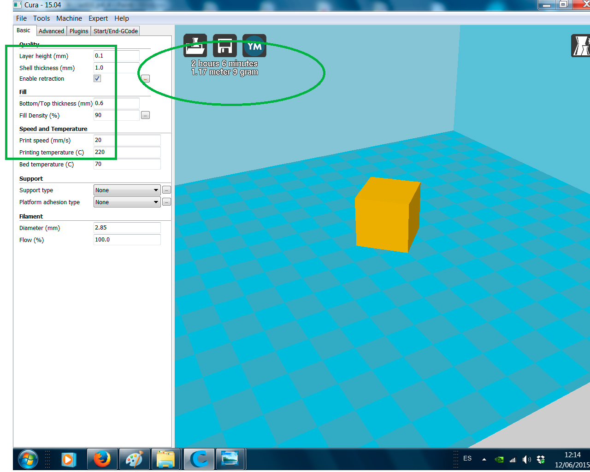Switch to the Advanced tab

click(51, 31)
